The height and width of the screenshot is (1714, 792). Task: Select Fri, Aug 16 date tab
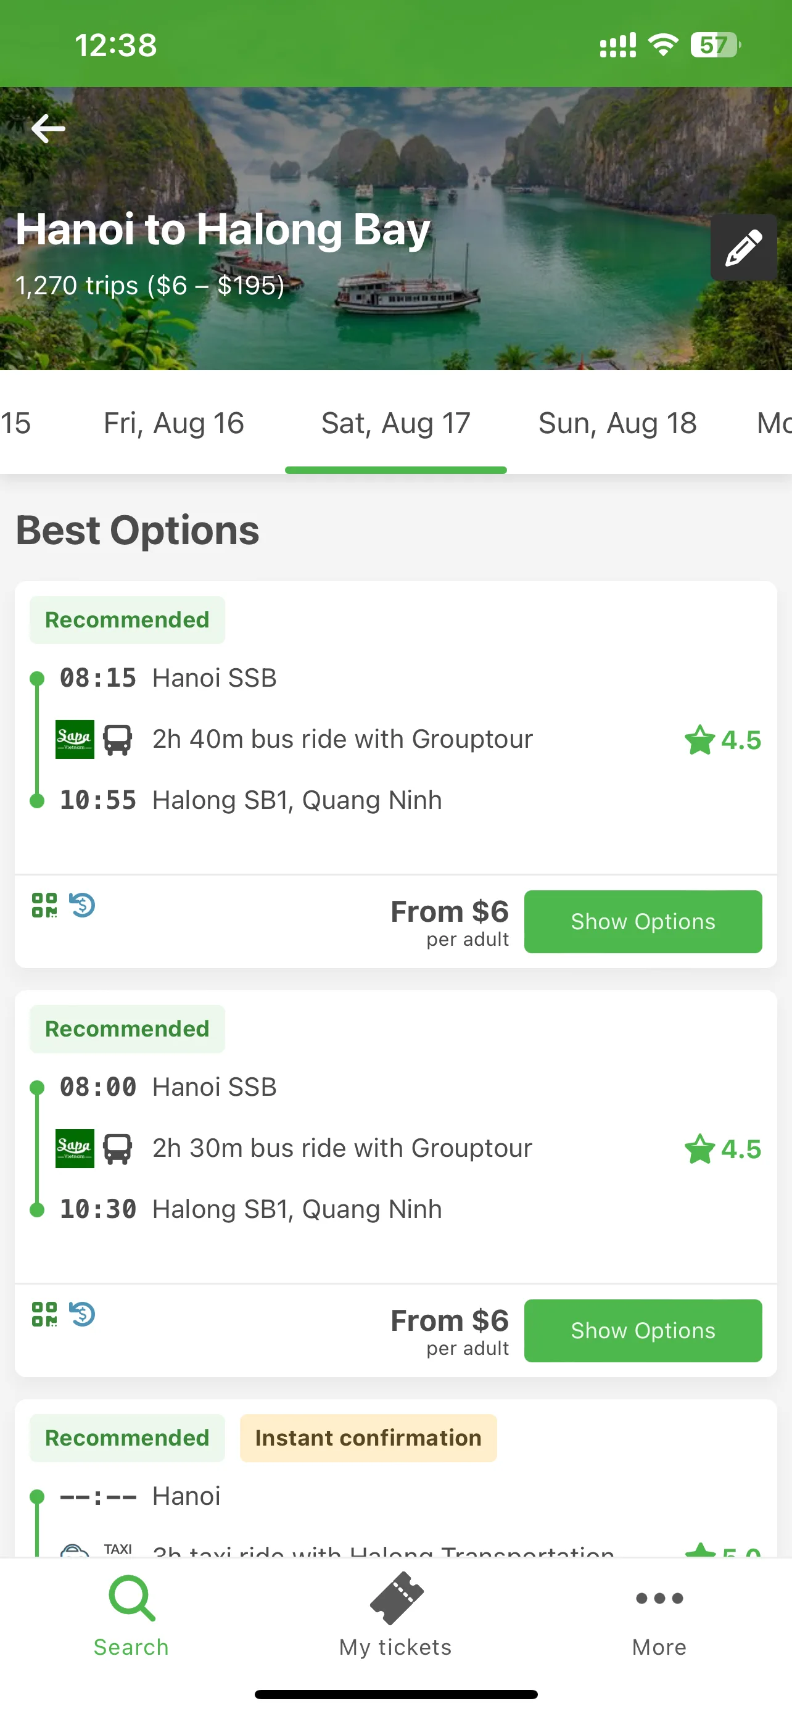pos(174,423)
